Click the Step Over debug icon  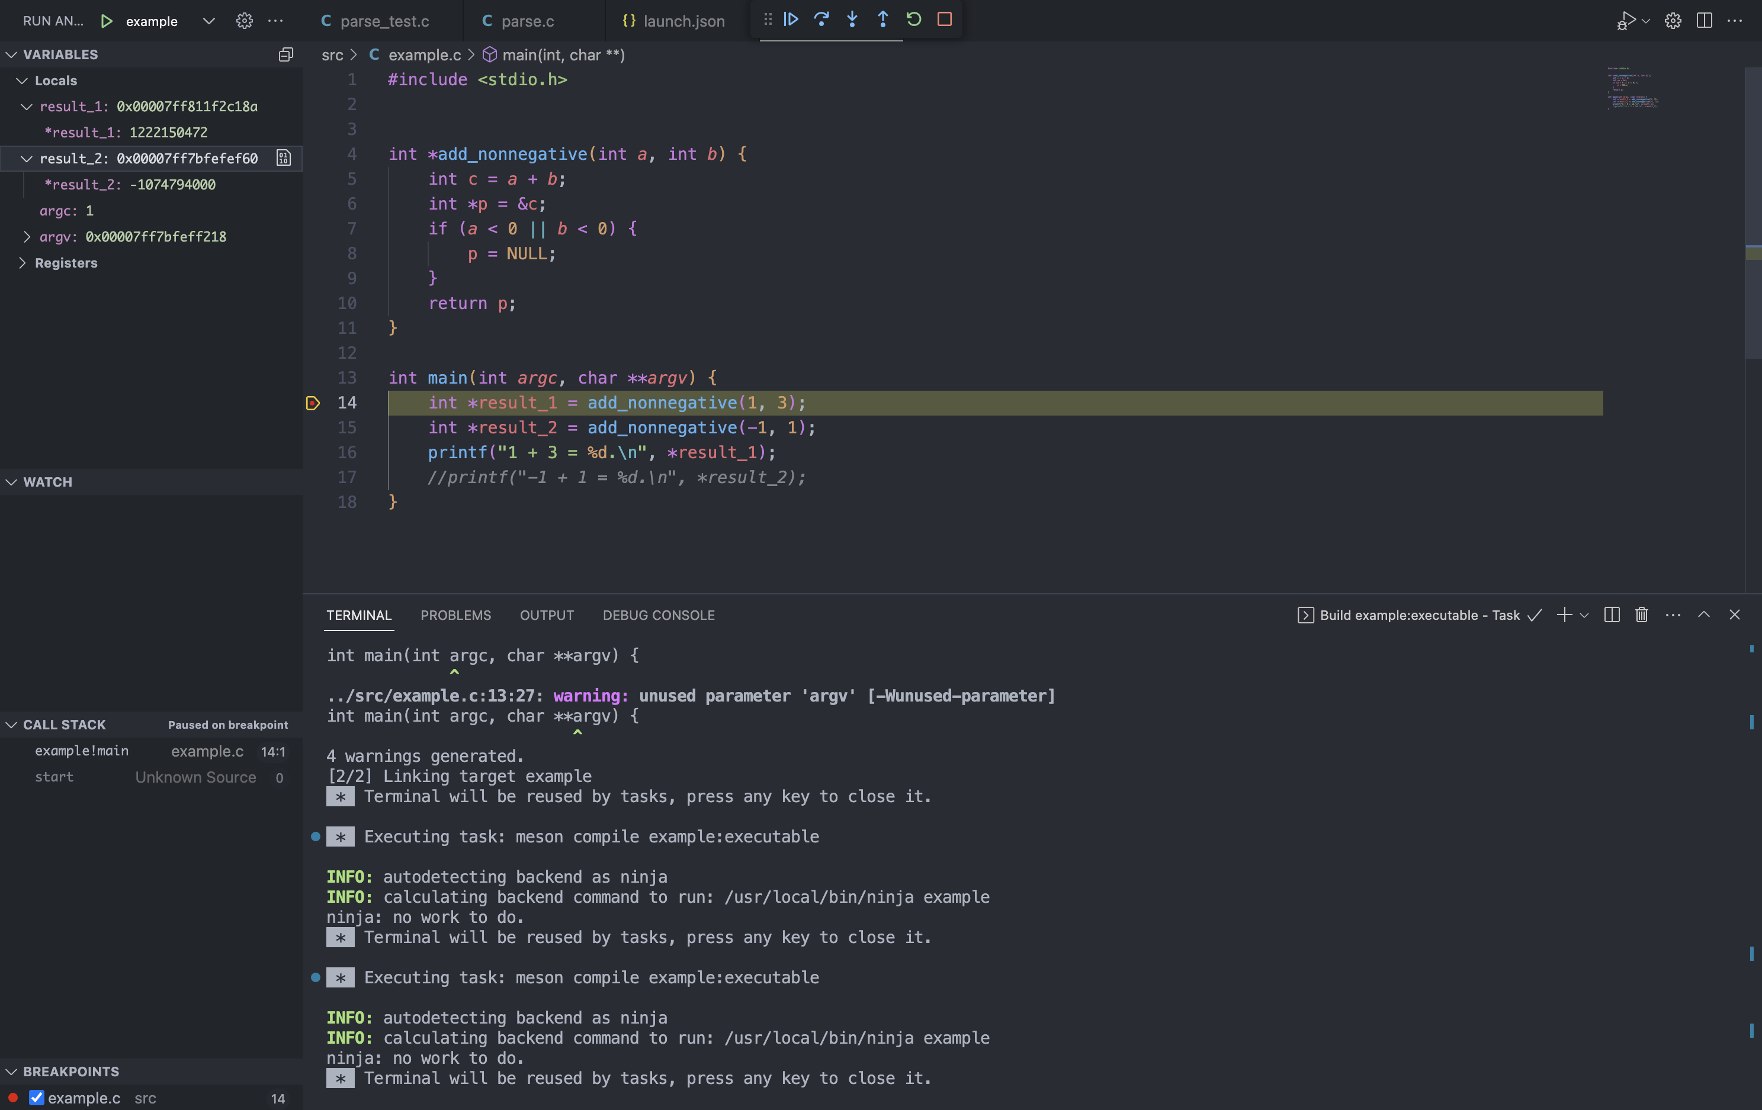tap(821, 20)
